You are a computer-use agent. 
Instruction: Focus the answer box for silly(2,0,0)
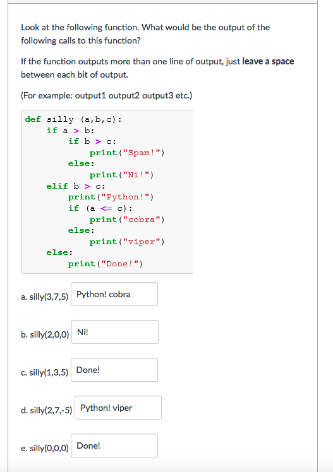pyautogui.click(x=115, y=332)
